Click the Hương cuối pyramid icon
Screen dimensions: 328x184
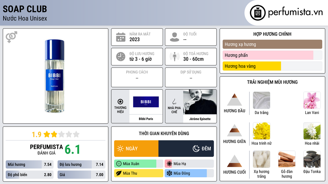coord(234,161)
